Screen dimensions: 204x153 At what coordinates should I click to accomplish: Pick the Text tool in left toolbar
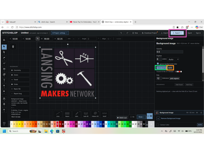point(4,80)
